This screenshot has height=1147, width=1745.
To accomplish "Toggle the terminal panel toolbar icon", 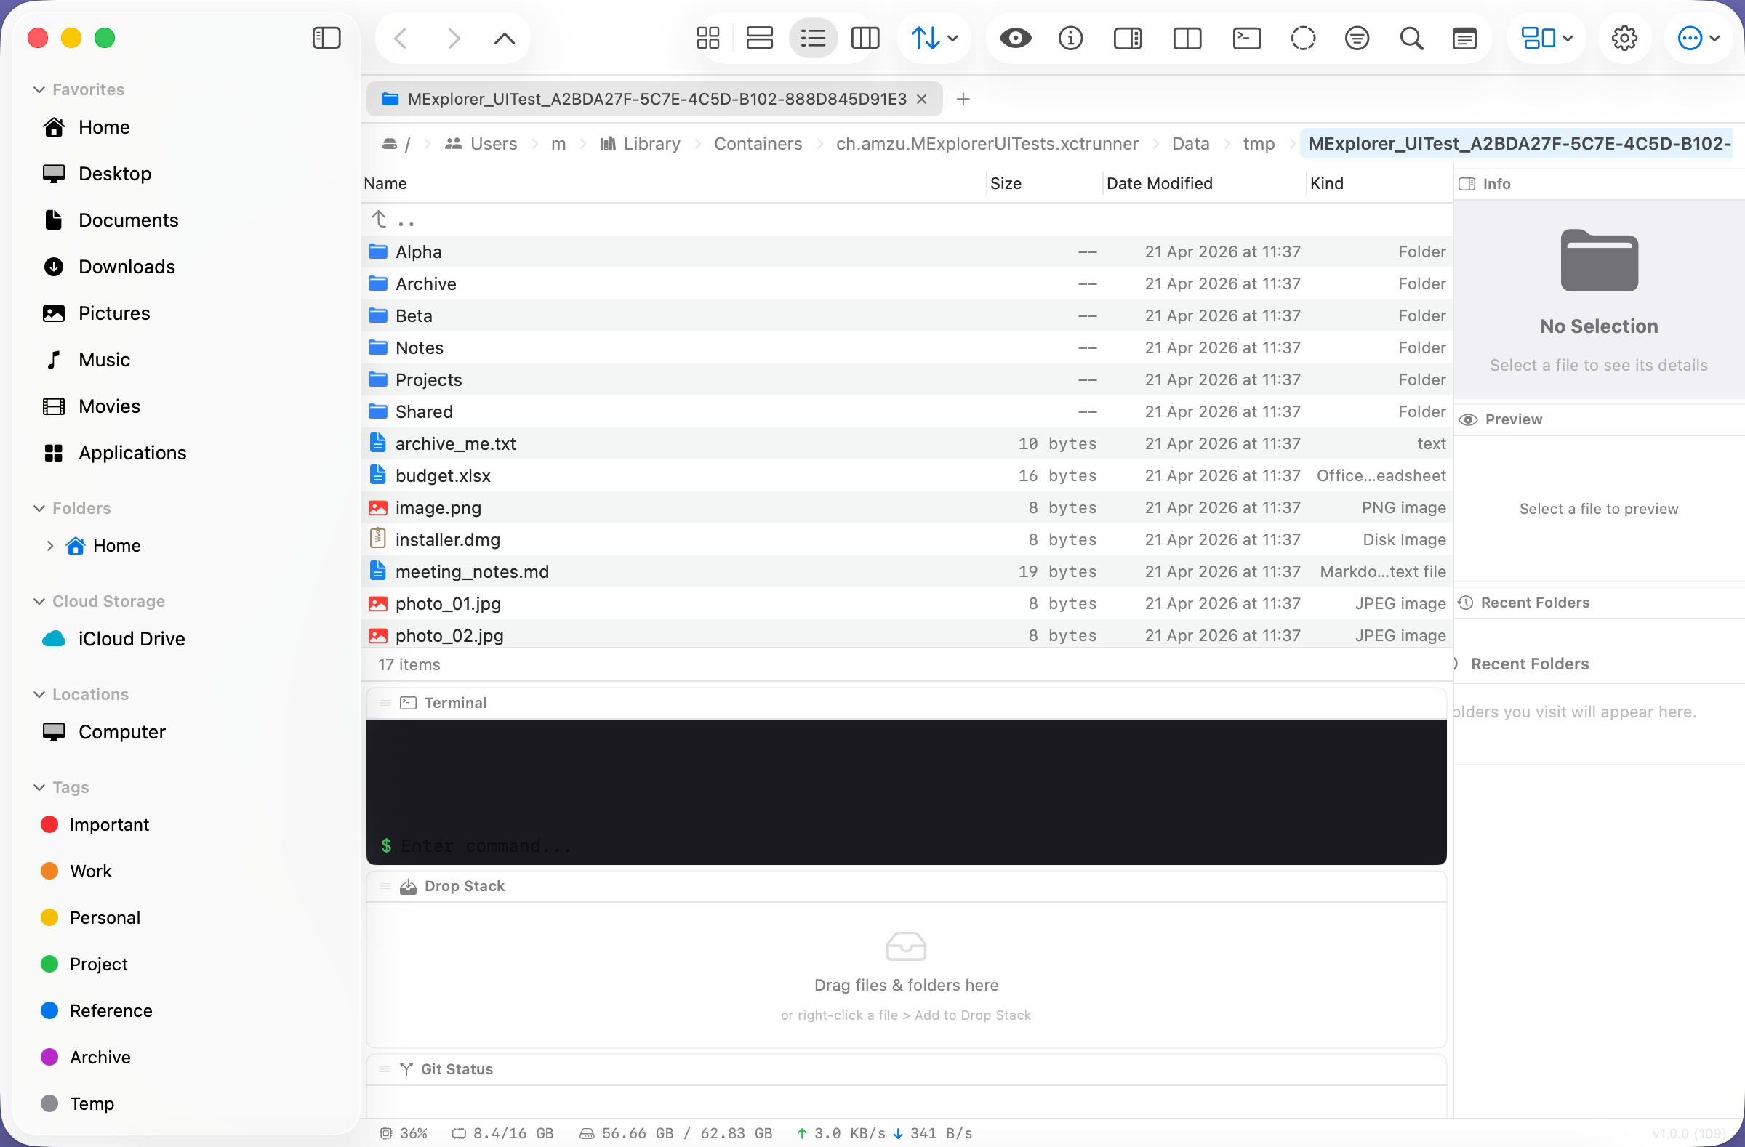I will (1246, 38).
